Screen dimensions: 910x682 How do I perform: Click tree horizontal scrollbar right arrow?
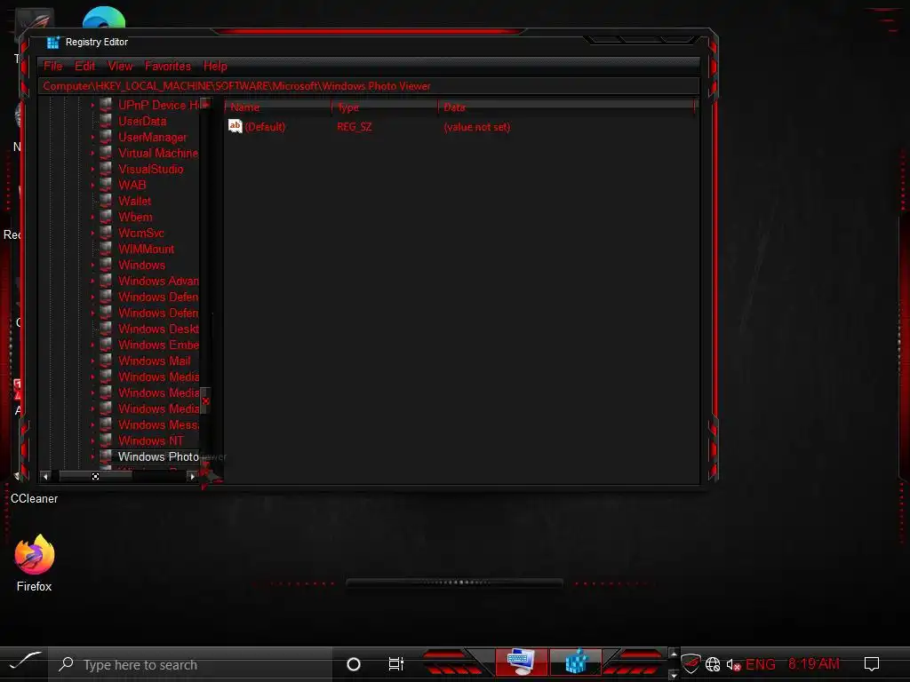pyautogui.click(x=192, y=477)
